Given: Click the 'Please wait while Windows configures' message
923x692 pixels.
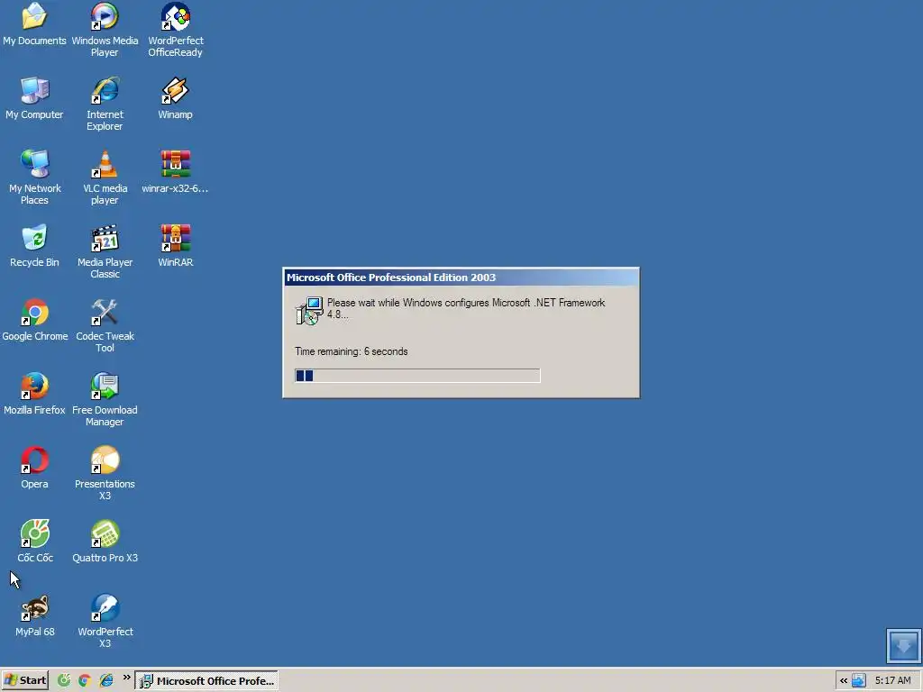Looking at the screenshot, I should 466,308.
